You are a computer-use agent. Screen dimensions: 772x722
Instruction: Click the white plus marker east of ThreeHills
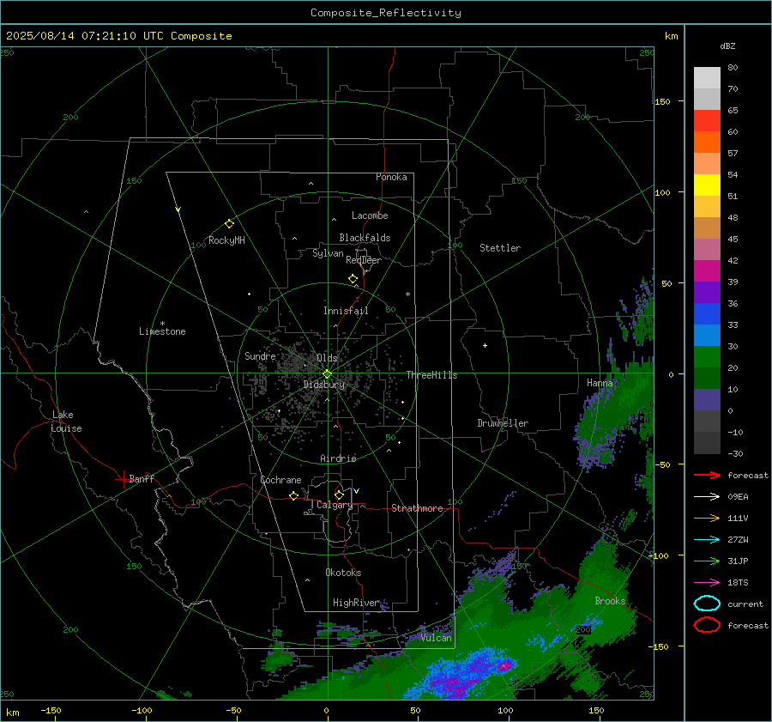[x=485, y=345]
